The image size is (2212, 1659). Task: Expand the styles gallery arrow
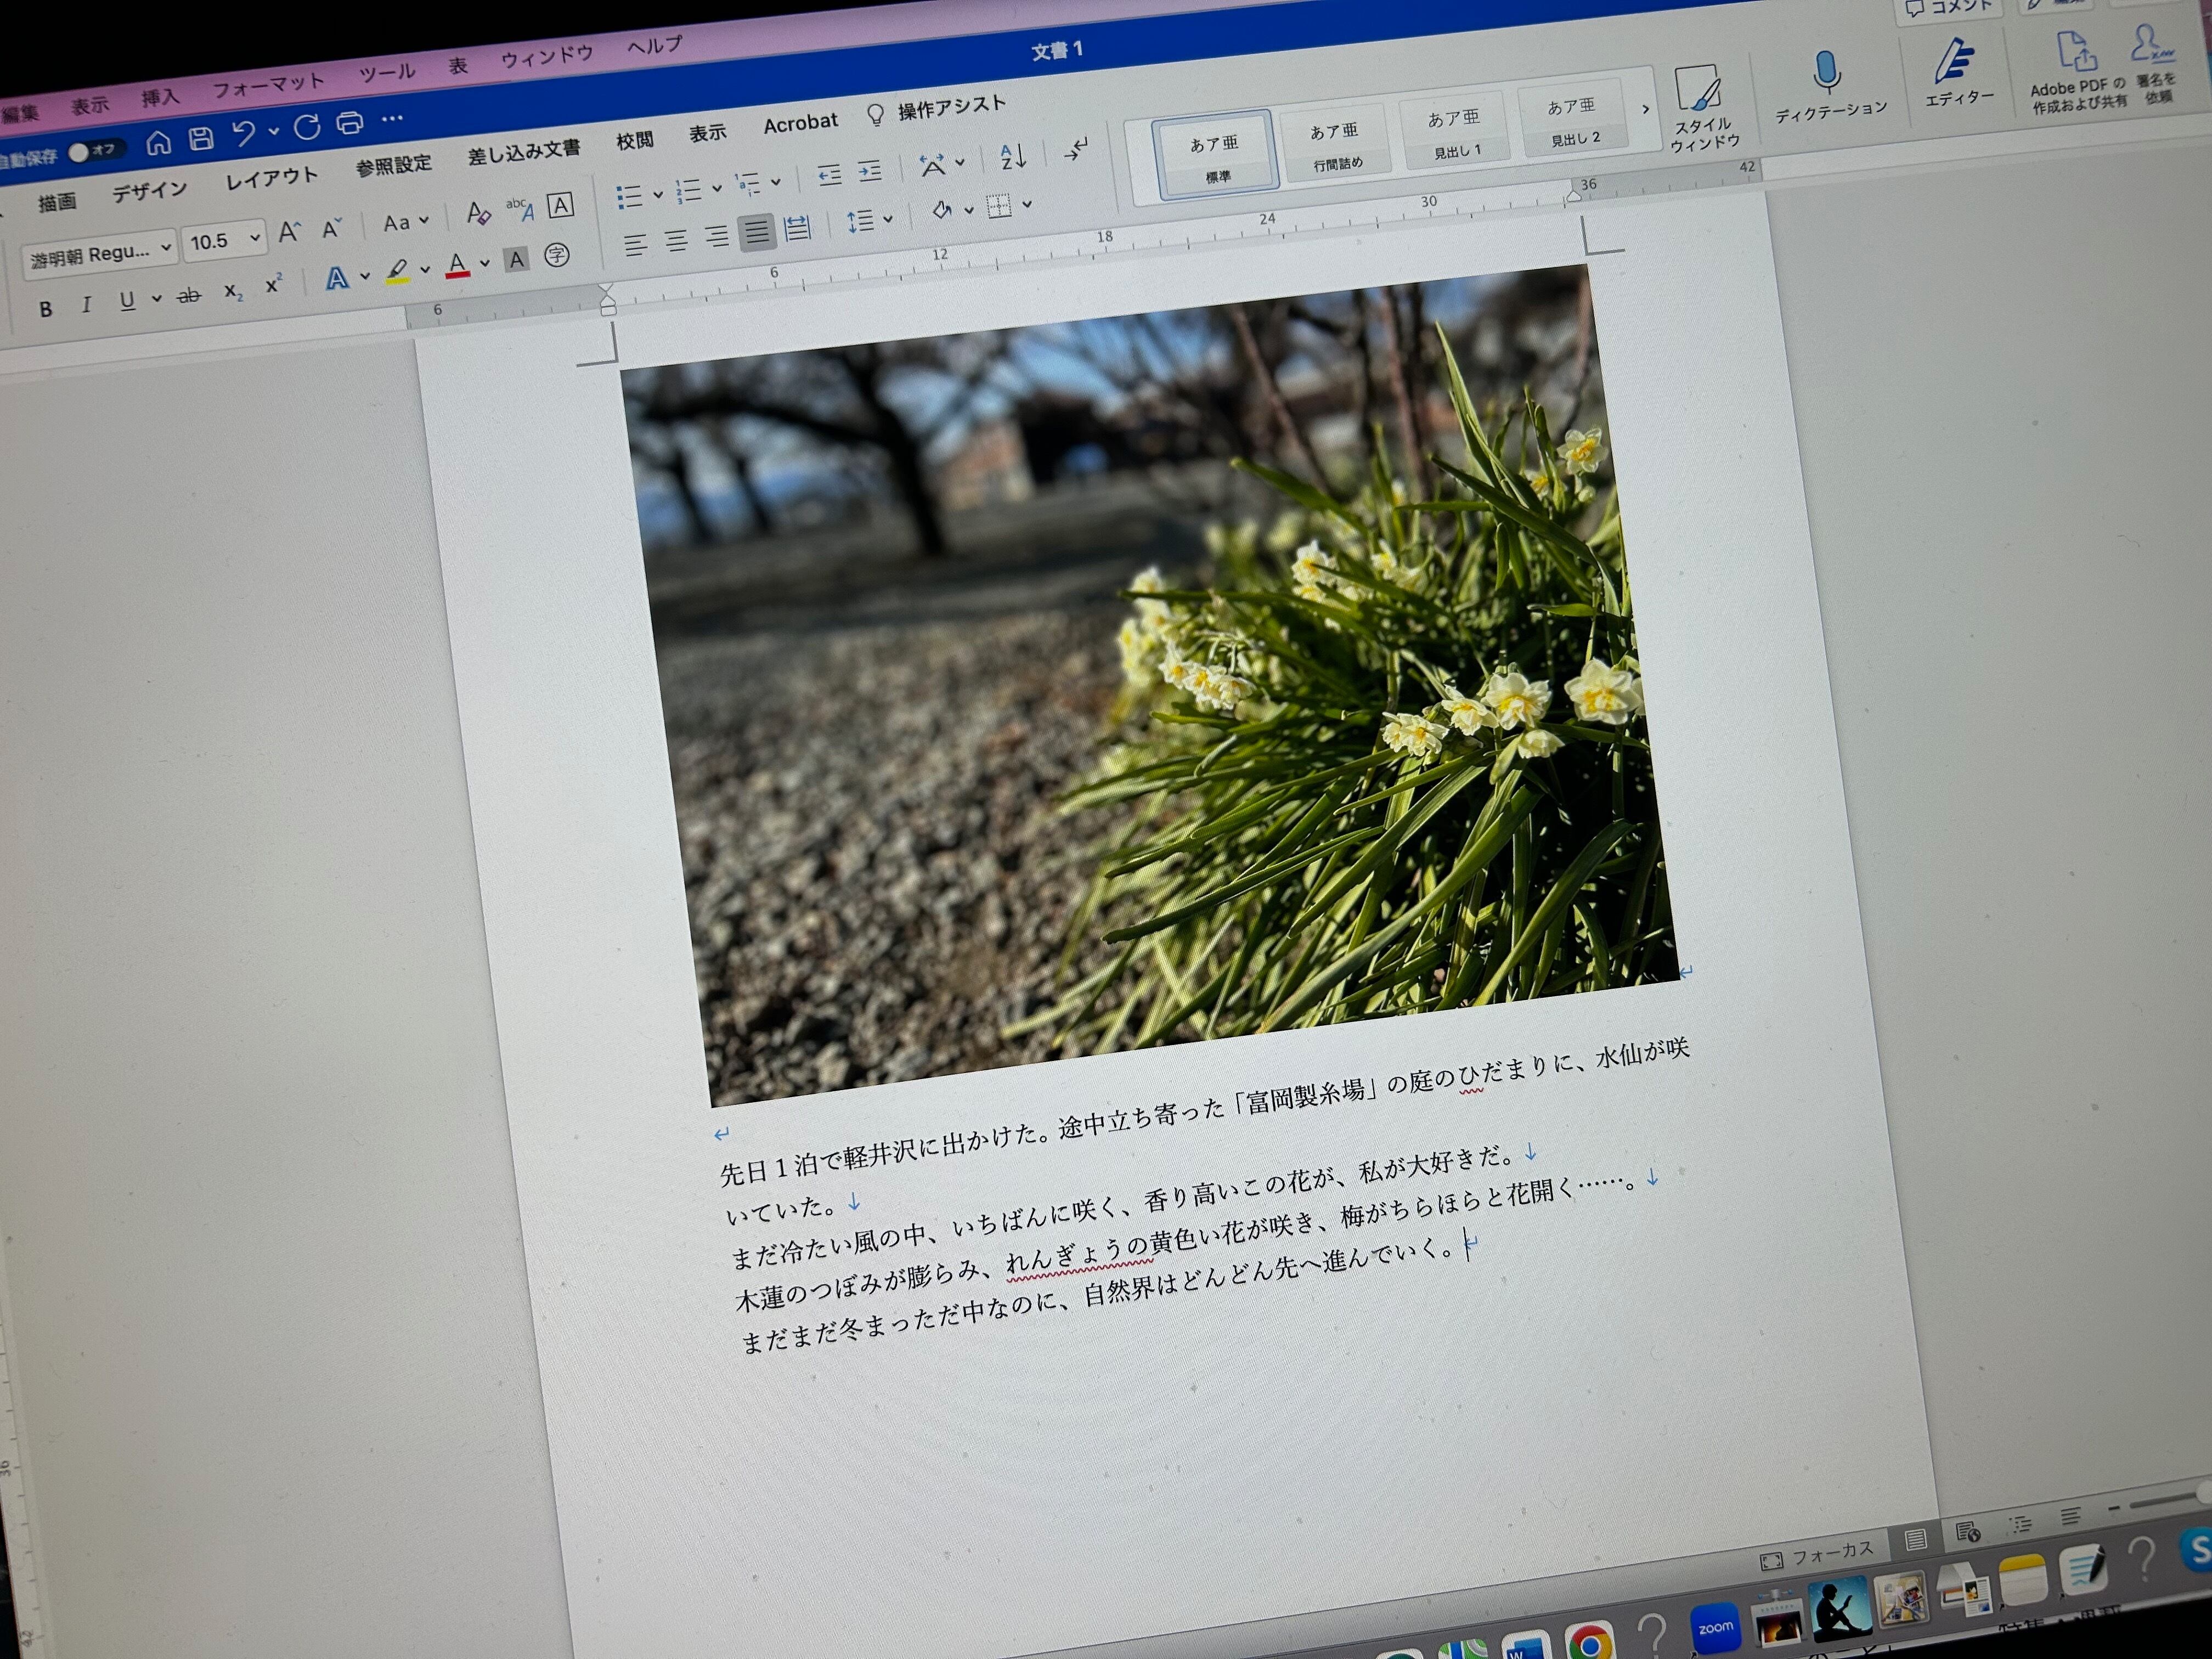point(1645,109)
